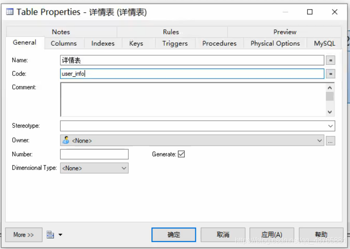Click the 帮助 (Help) button
This screenshot has height=249, width=350.
(x=321, y=235)
